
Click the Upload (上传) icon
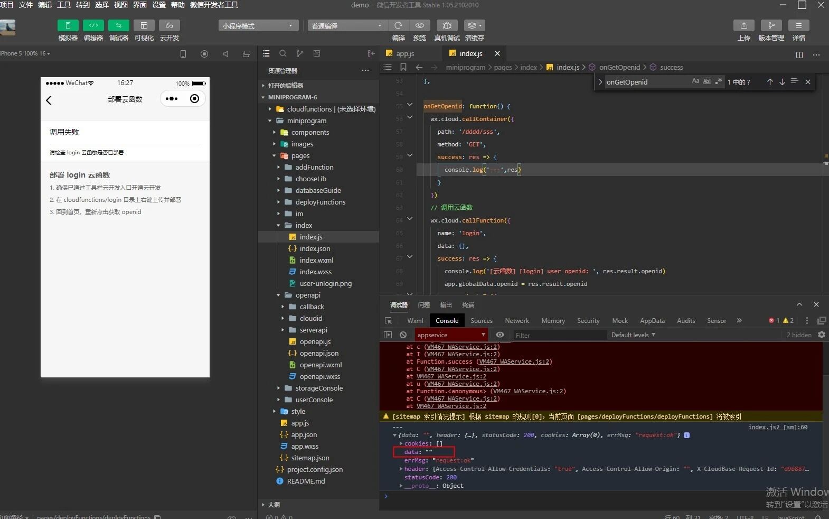(743, 25)
